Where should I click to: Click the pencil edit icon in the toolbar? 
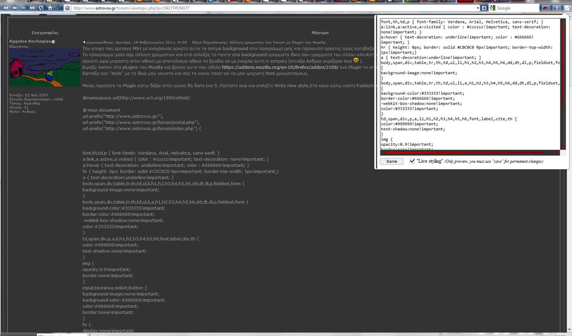[x=59, y=8]
